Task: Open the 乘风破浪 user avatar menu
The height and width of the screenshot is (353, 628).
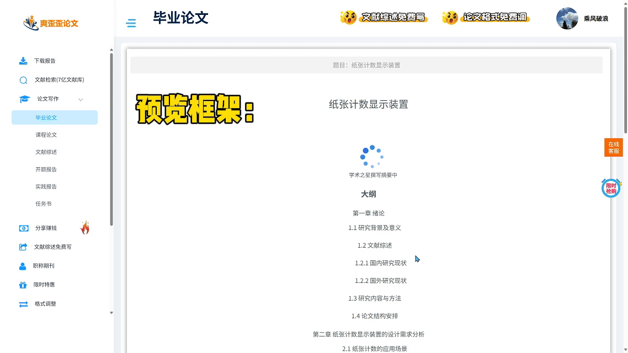Action: click(567, 18)
